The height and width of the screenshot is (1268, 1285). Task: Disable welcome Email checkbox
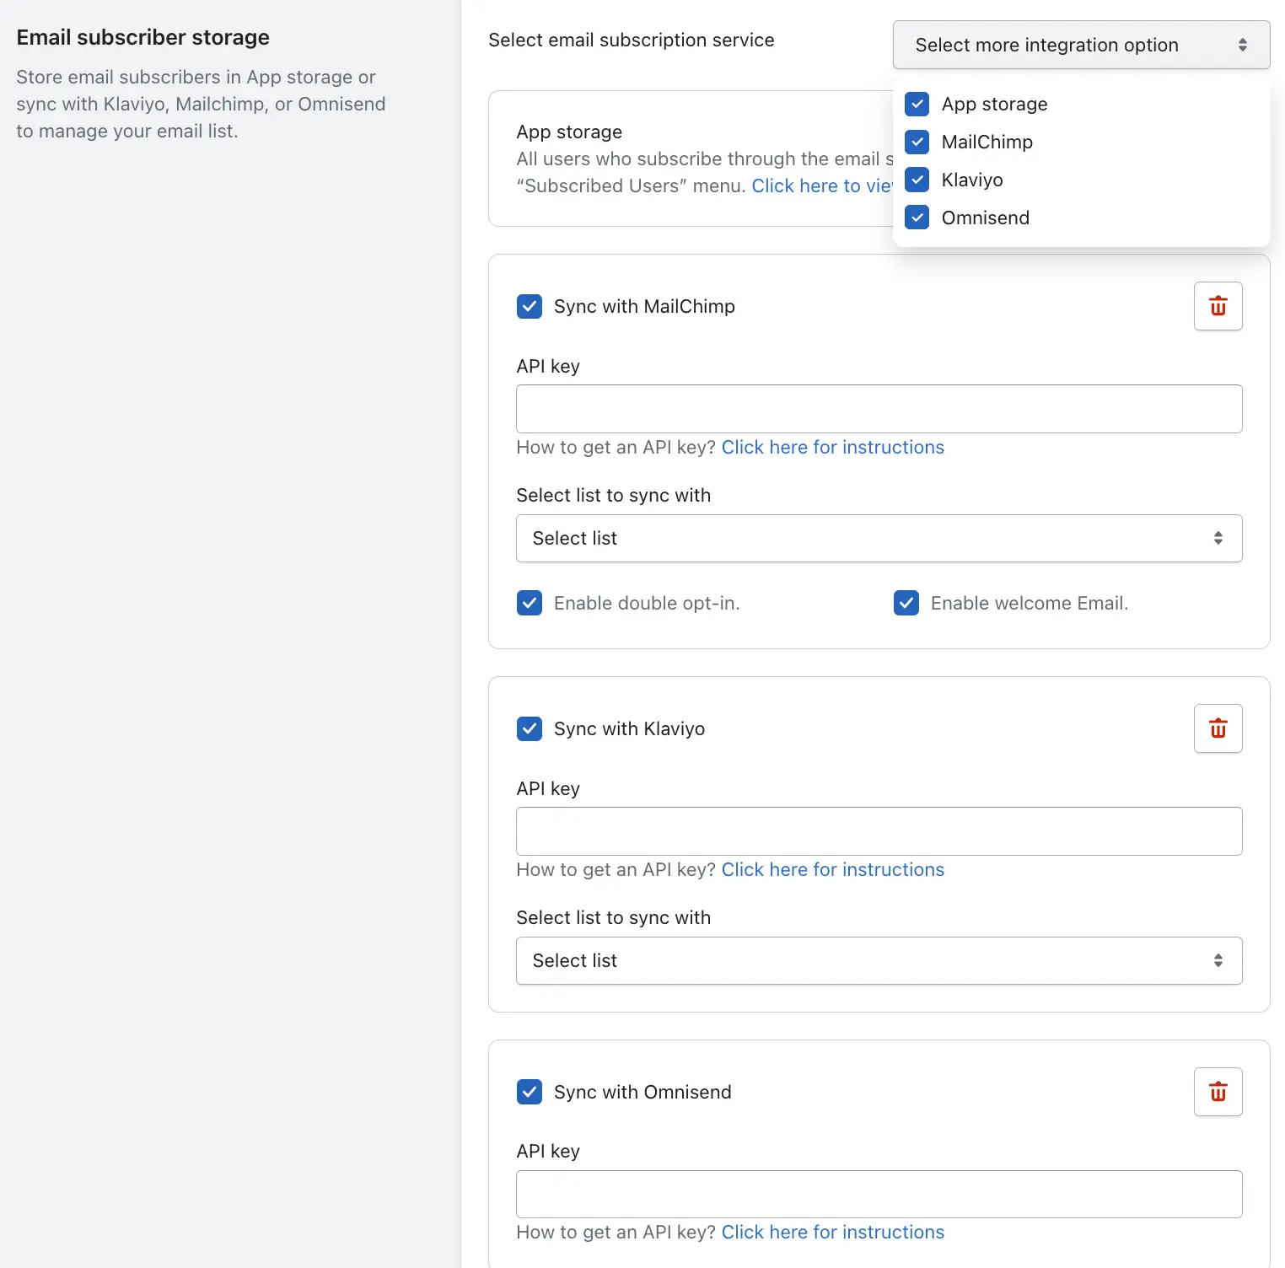(906, 603)
